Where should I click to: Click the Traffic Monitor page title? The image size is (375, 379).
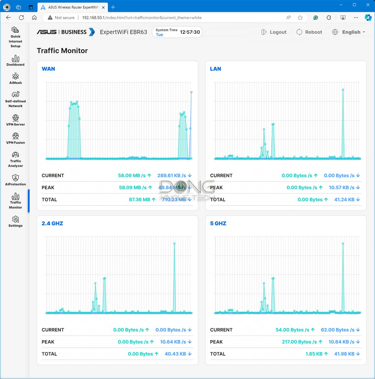[x=62, y=51]
